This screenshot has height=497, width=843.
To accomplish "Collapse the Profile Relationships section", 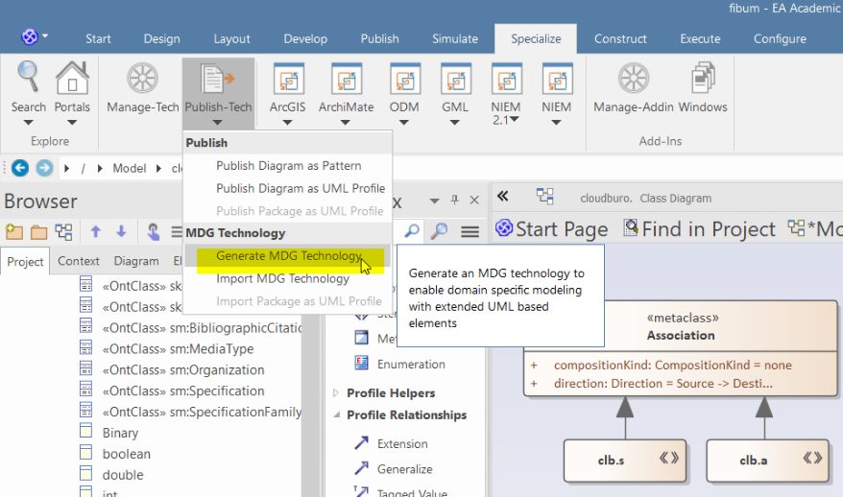I will click(x=336, y=415).
